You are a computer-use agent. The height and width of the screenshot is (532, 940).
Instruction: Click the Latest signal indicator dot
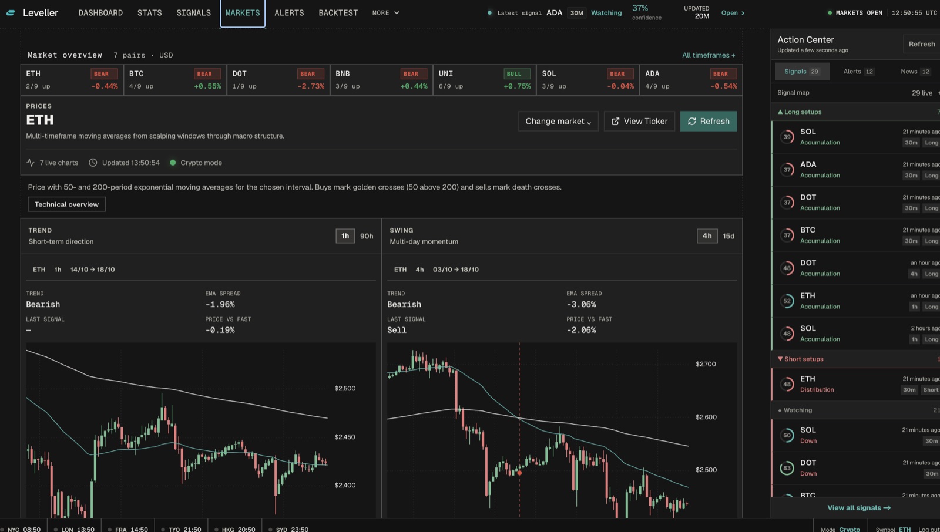pos(489,13)
